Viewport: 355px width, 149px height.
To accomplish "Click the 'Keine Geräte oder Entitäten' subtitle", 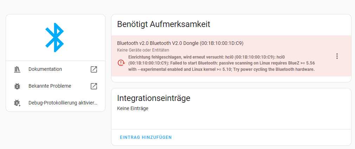I will [143, 50].
